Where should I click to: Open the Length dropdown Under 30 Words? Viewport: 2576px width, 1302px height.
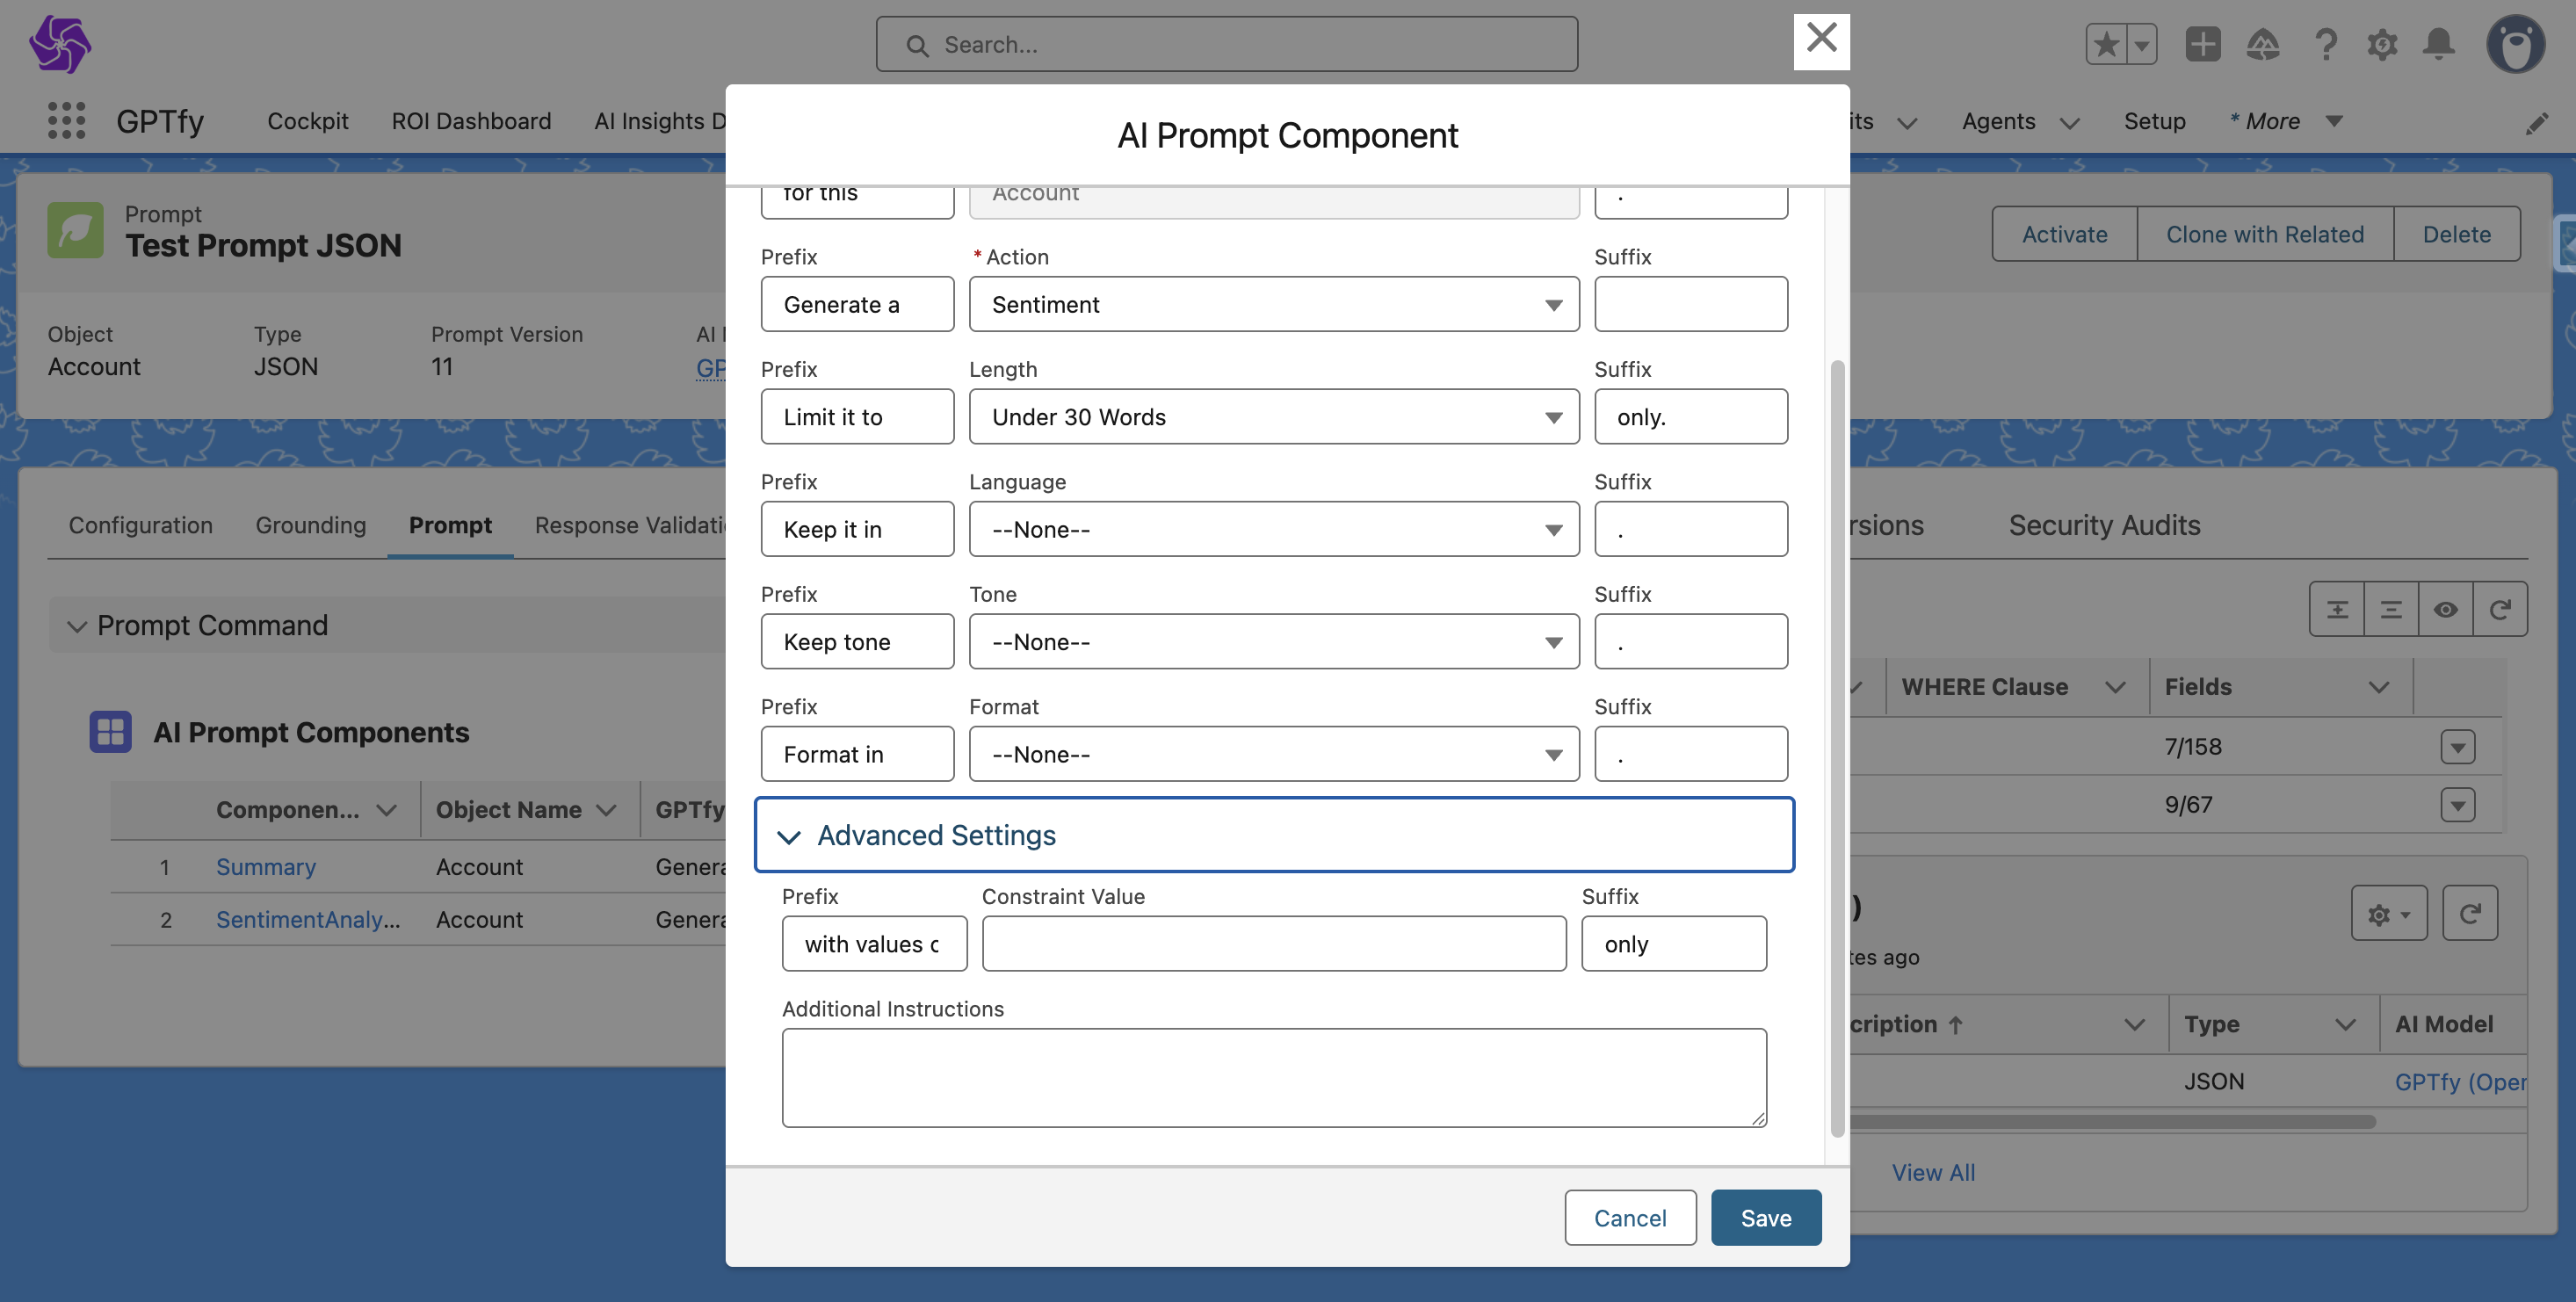pyautogui.click(x=1273, y=417)
